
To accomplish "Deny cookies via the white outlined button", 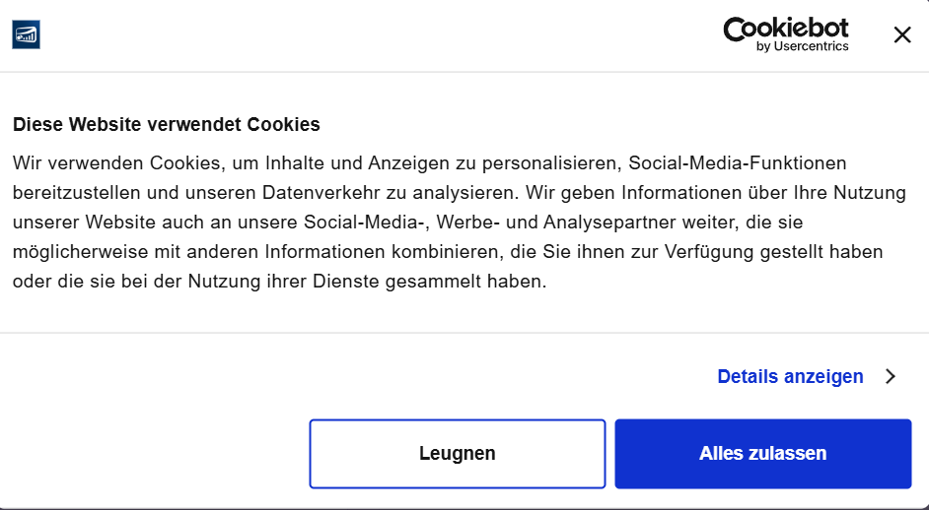I will pyautogui.click(x=458, y=454).
